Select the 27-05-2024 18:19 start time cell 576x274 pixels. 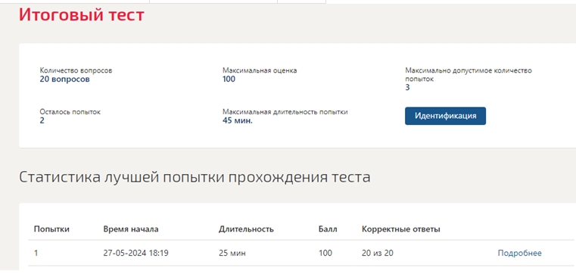[x=136, y=253]
